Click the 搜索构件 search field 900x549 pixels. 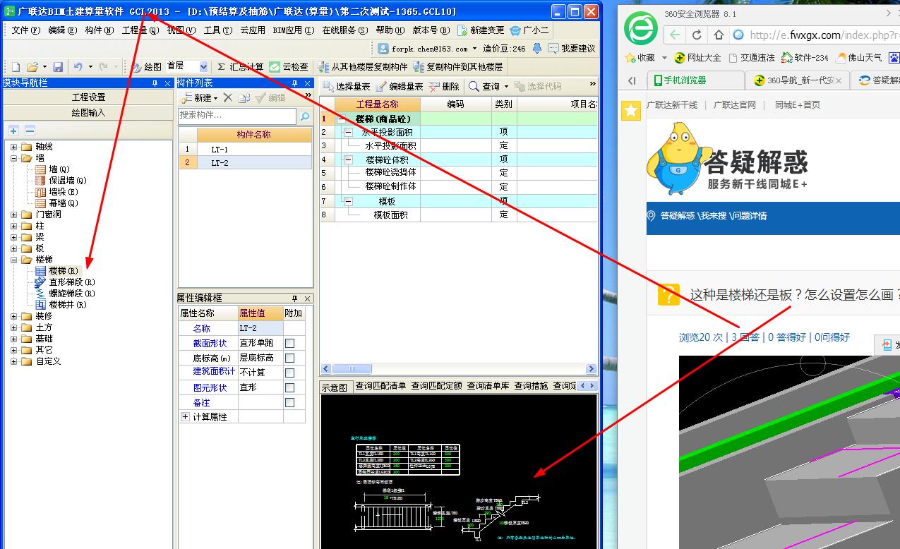(x=237, y=116)
